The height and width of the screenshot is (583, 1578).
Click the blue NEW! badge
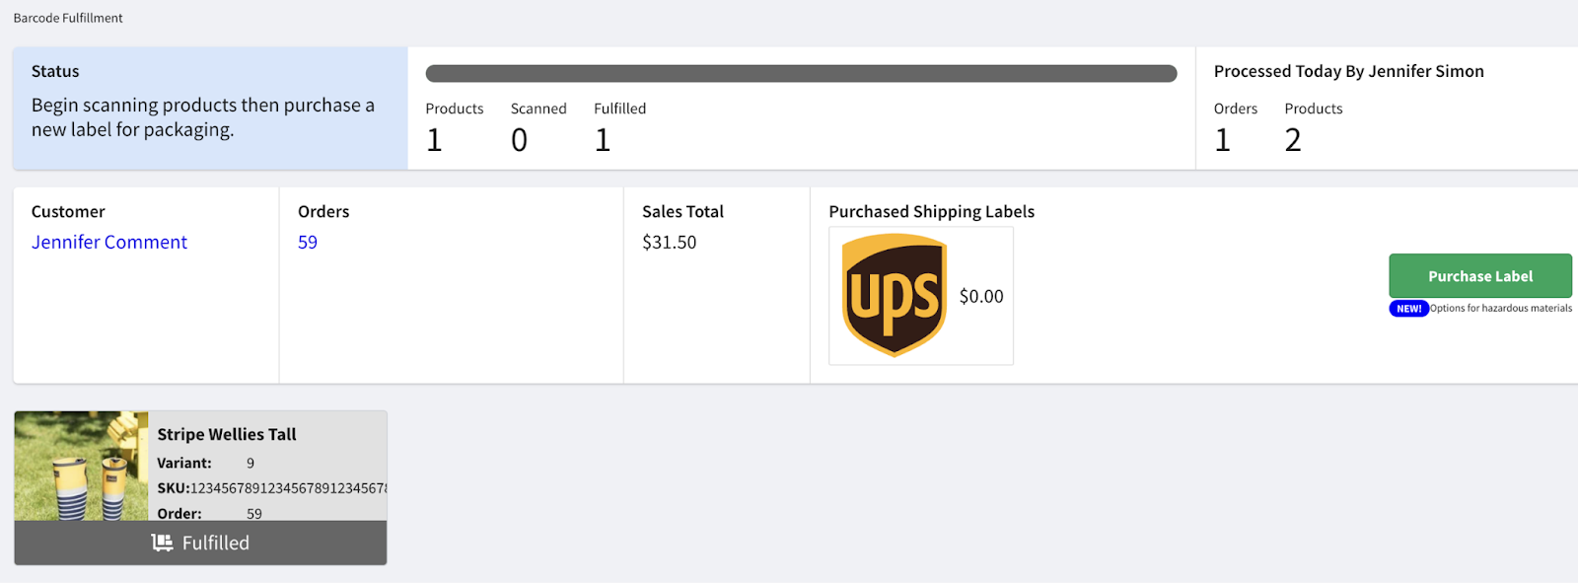point(1408,309)
